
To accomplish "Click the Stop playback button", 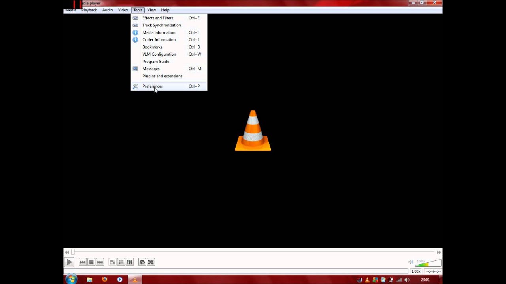I will tap(91, 262).
